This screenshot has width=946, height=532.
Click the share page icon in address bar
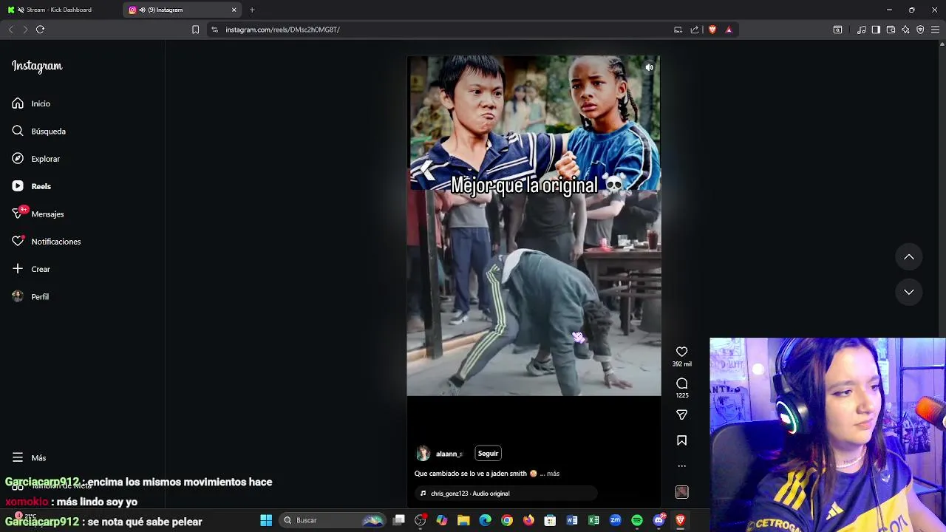tap(695, 30)
